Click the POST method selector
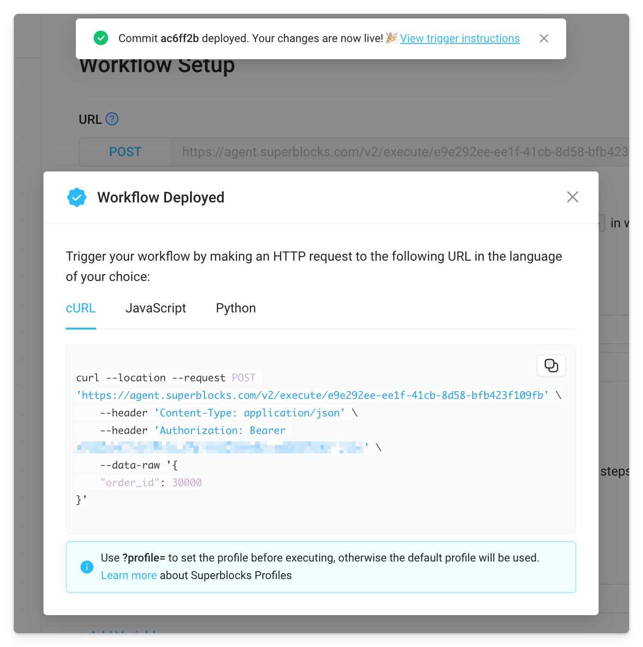The height and width of the screenshot is (647, 643). [x=125, y=152]
